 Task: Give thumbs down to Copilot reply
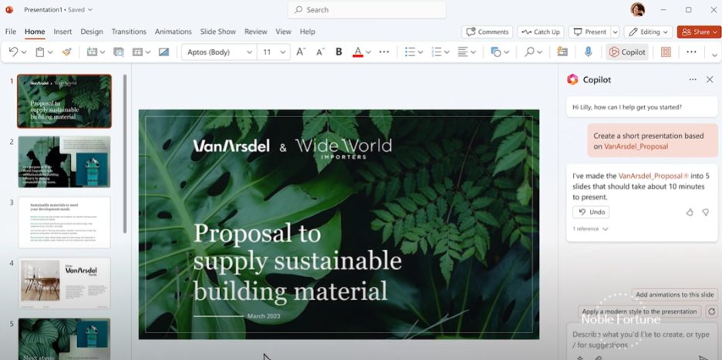(x=705, y=212)
